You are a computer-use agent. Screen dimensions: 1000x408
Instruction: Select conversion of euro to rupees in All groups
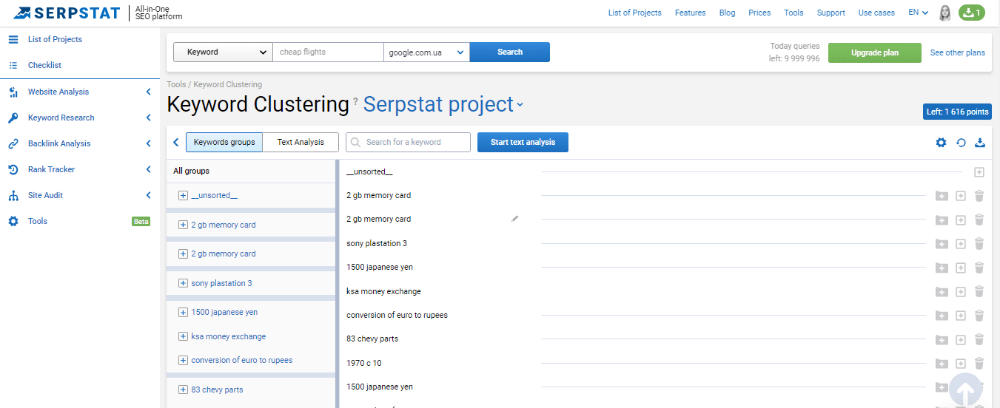click(x=241, y=360)
